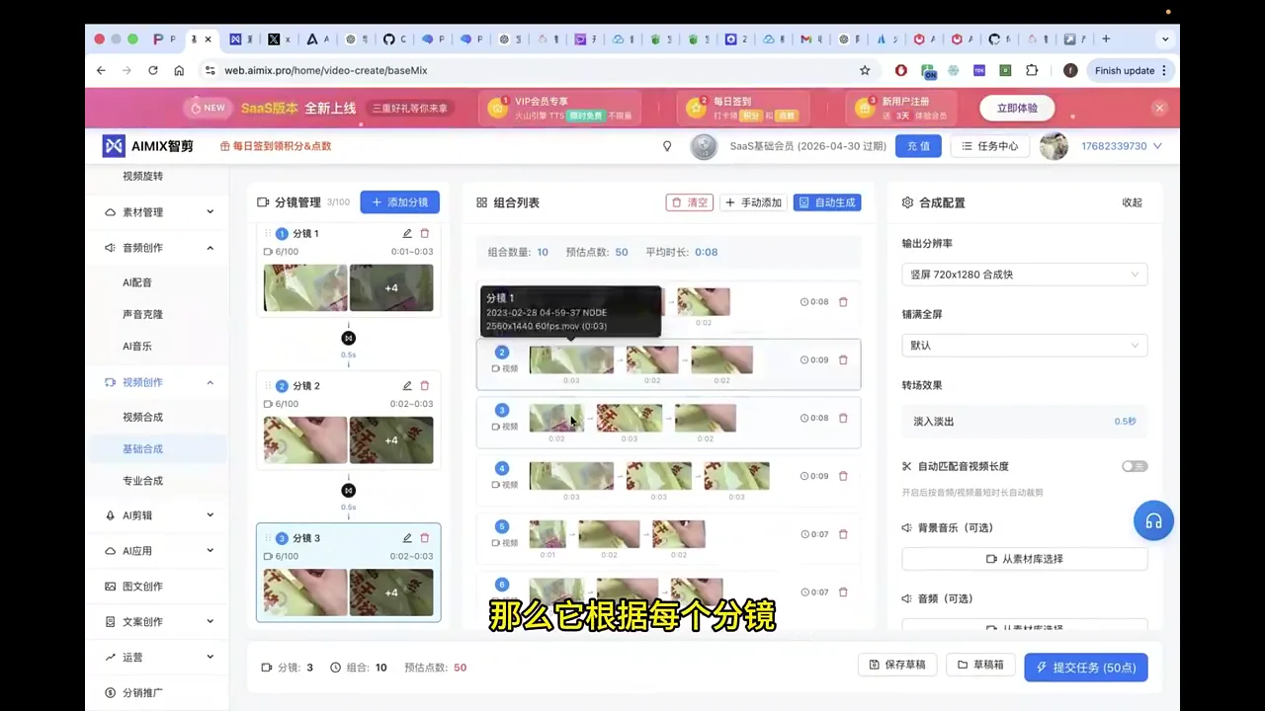Click 自动生成 in 组合列表

tap(827, 202)
